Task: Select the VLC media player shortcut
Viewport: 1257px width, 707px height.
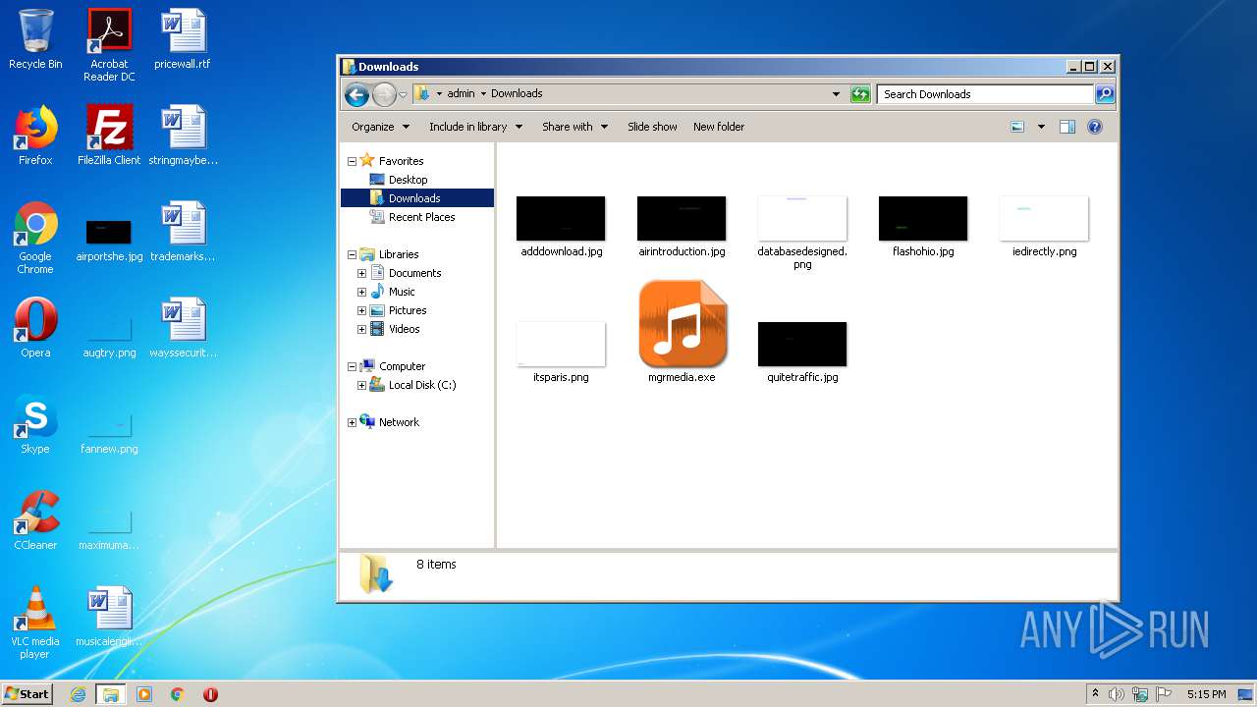Action: [35, 623]
